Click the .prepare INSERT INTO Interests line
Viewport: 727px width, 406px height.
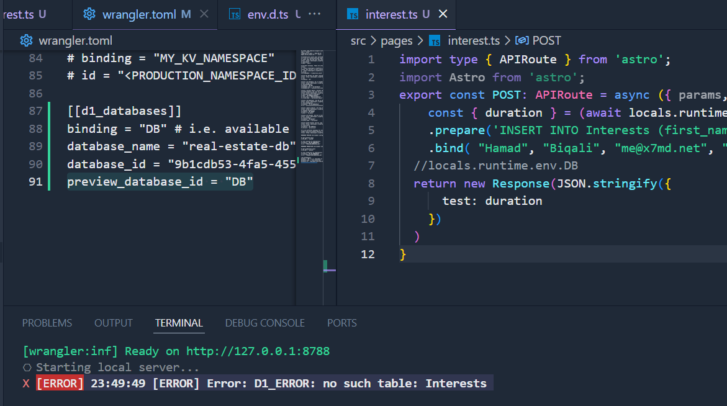(577, 130)
